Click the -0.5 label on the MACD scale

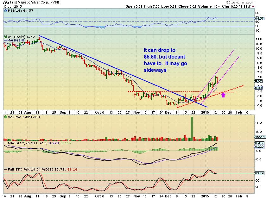[259, 159]
